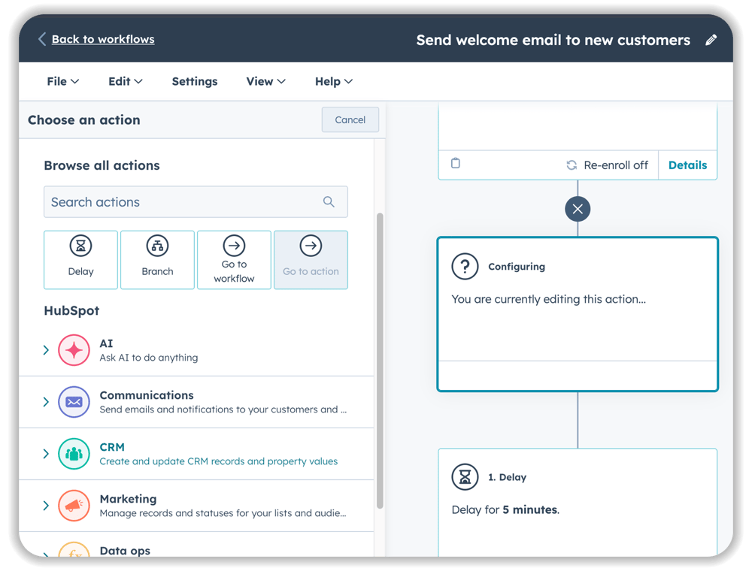Select the Go to workflow tile

point(234,260)
